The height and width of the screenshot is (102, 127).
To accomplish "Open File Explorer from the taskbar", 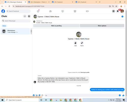I will pyautogui.click(x=61, y=100).
